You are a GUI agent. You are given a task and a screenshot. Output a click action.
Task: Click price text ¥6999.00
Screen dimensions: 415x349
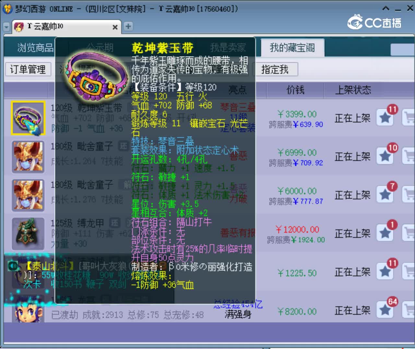297,153
